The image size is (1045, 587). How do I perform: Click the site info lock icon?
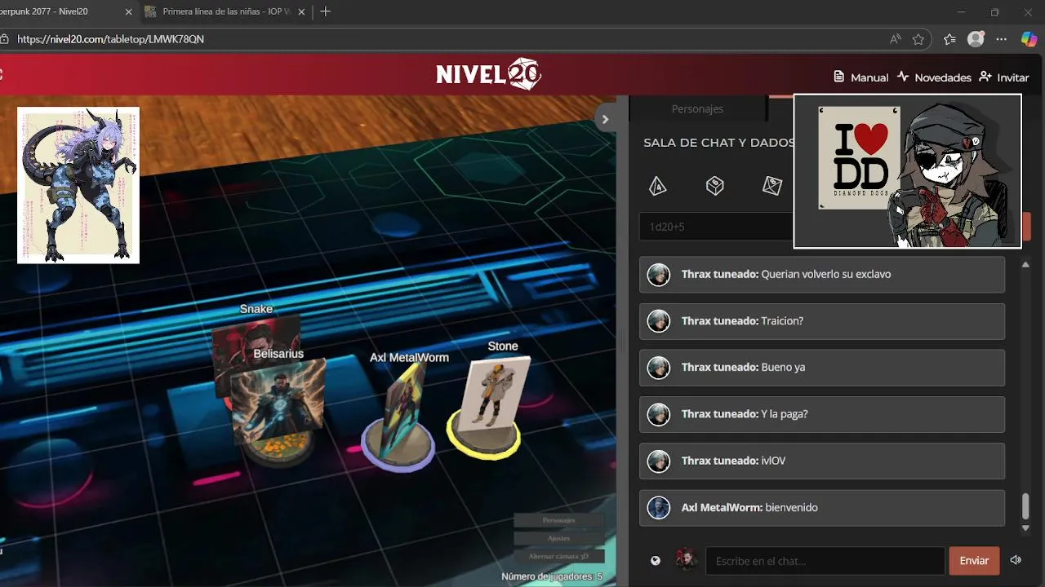4,39
